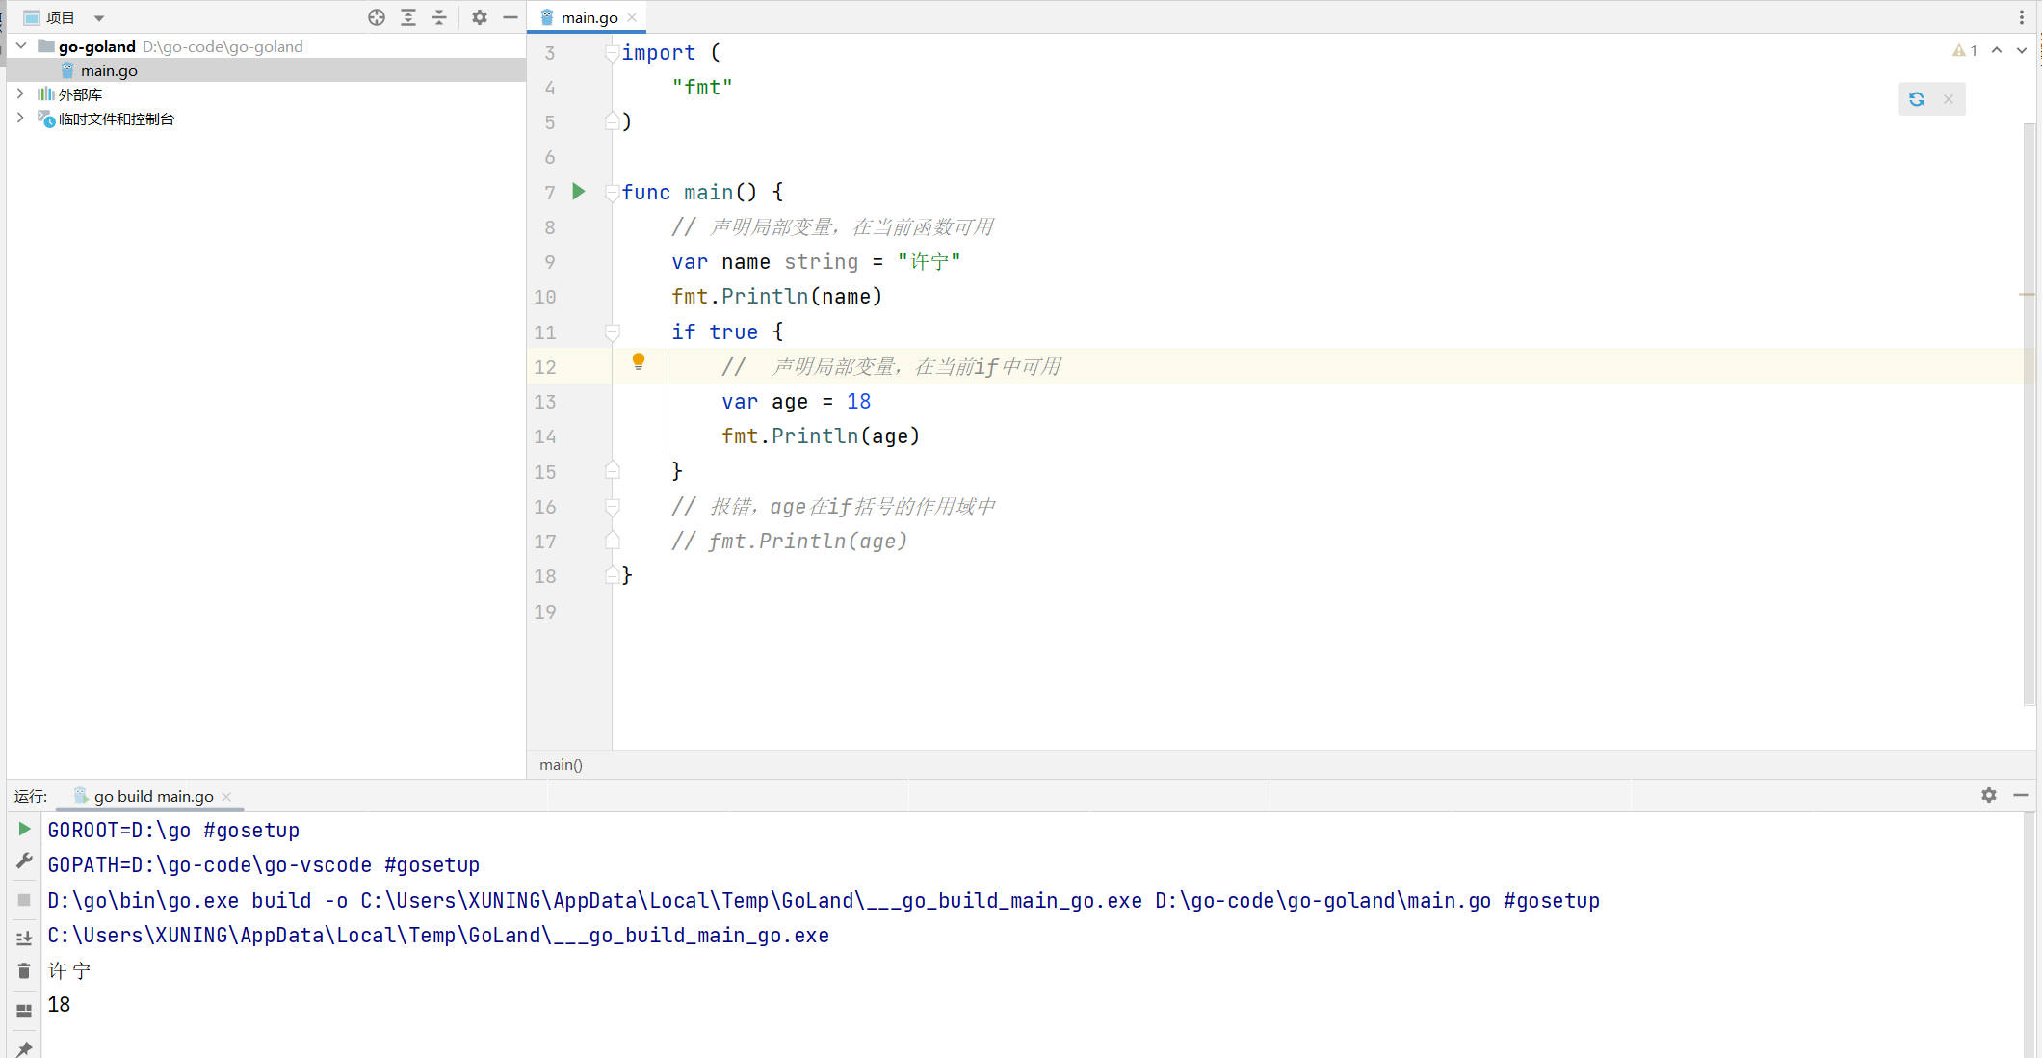The image size is (2042, 1058).
Task: Click the locate/select opened file target icon
Action: click(377, 17)
